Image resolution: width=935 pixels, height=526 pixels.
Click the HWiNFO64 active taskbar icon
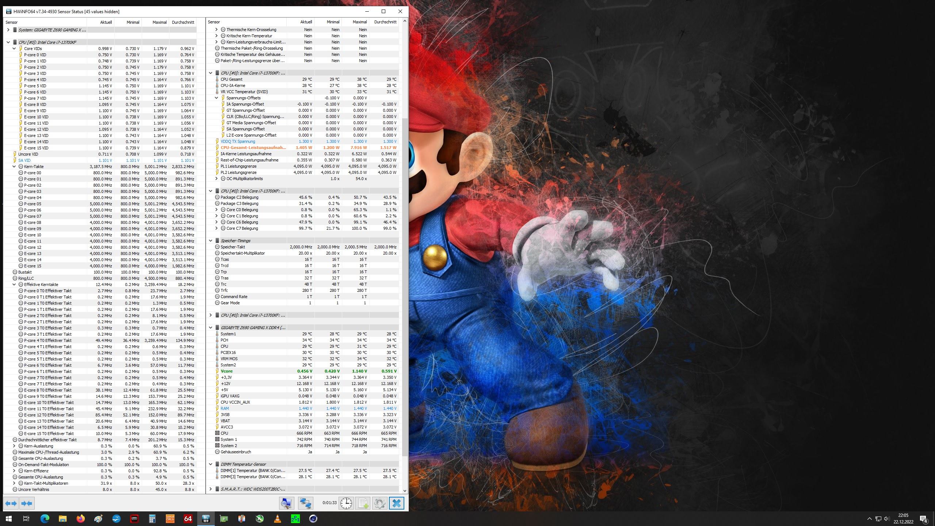(206, 519)
